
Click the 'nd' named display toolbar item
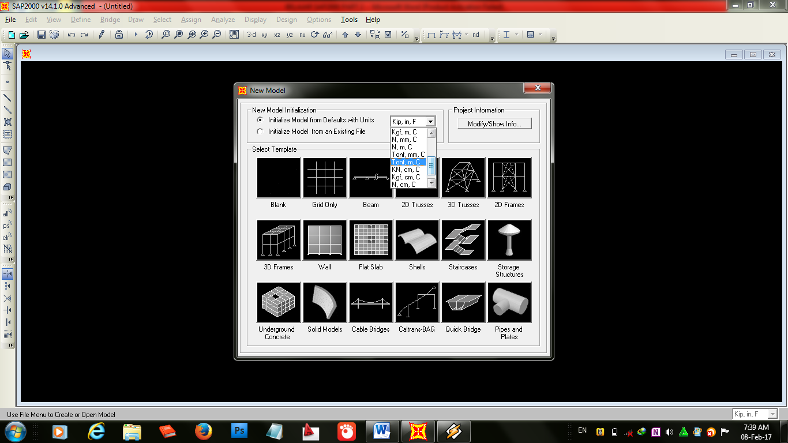(x=476, y=35)
